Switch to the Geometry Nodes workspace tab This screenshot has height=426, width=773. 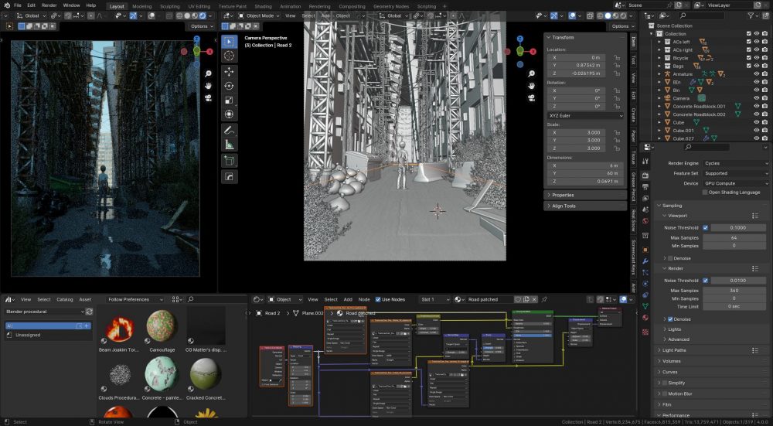pos(391,6)
